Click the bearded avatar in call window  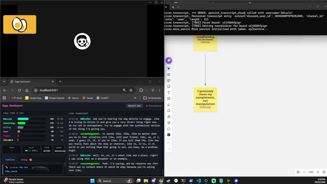click(x=82, y=41)
